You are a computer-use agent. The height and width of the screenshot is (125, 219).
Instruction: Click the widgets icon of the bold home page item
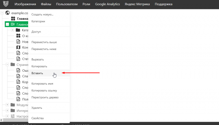pos(13,19)
